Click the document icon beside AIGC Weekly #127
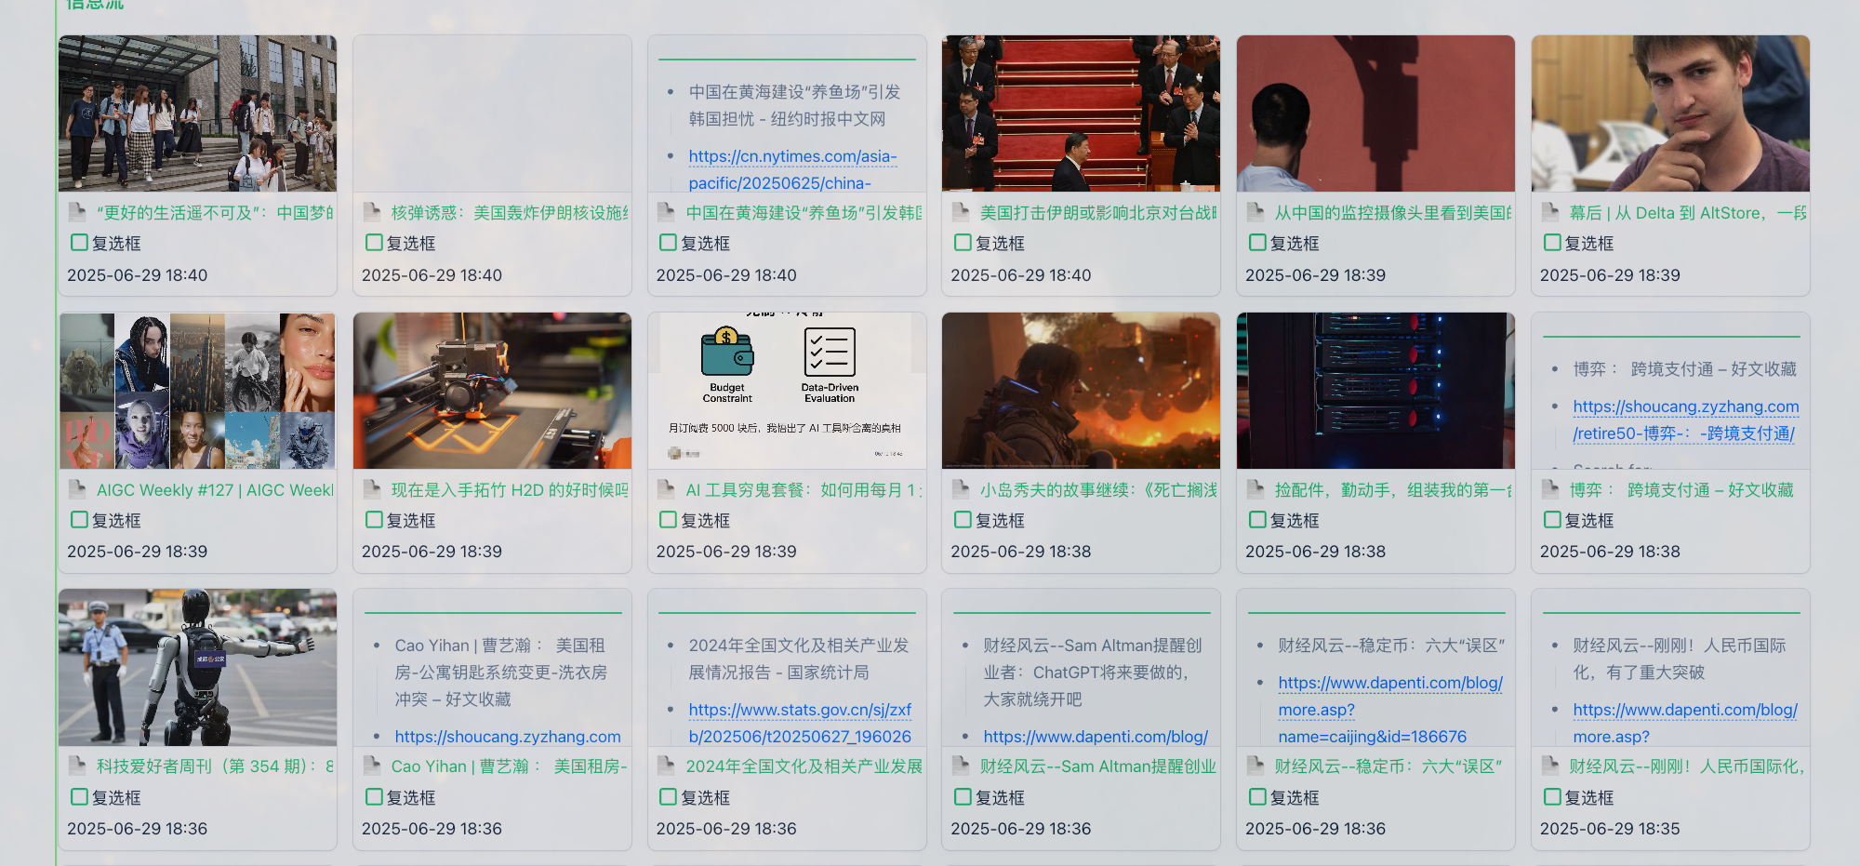Image resolution: width=1860 pixels, height=866 pixels. pos(78,489)
